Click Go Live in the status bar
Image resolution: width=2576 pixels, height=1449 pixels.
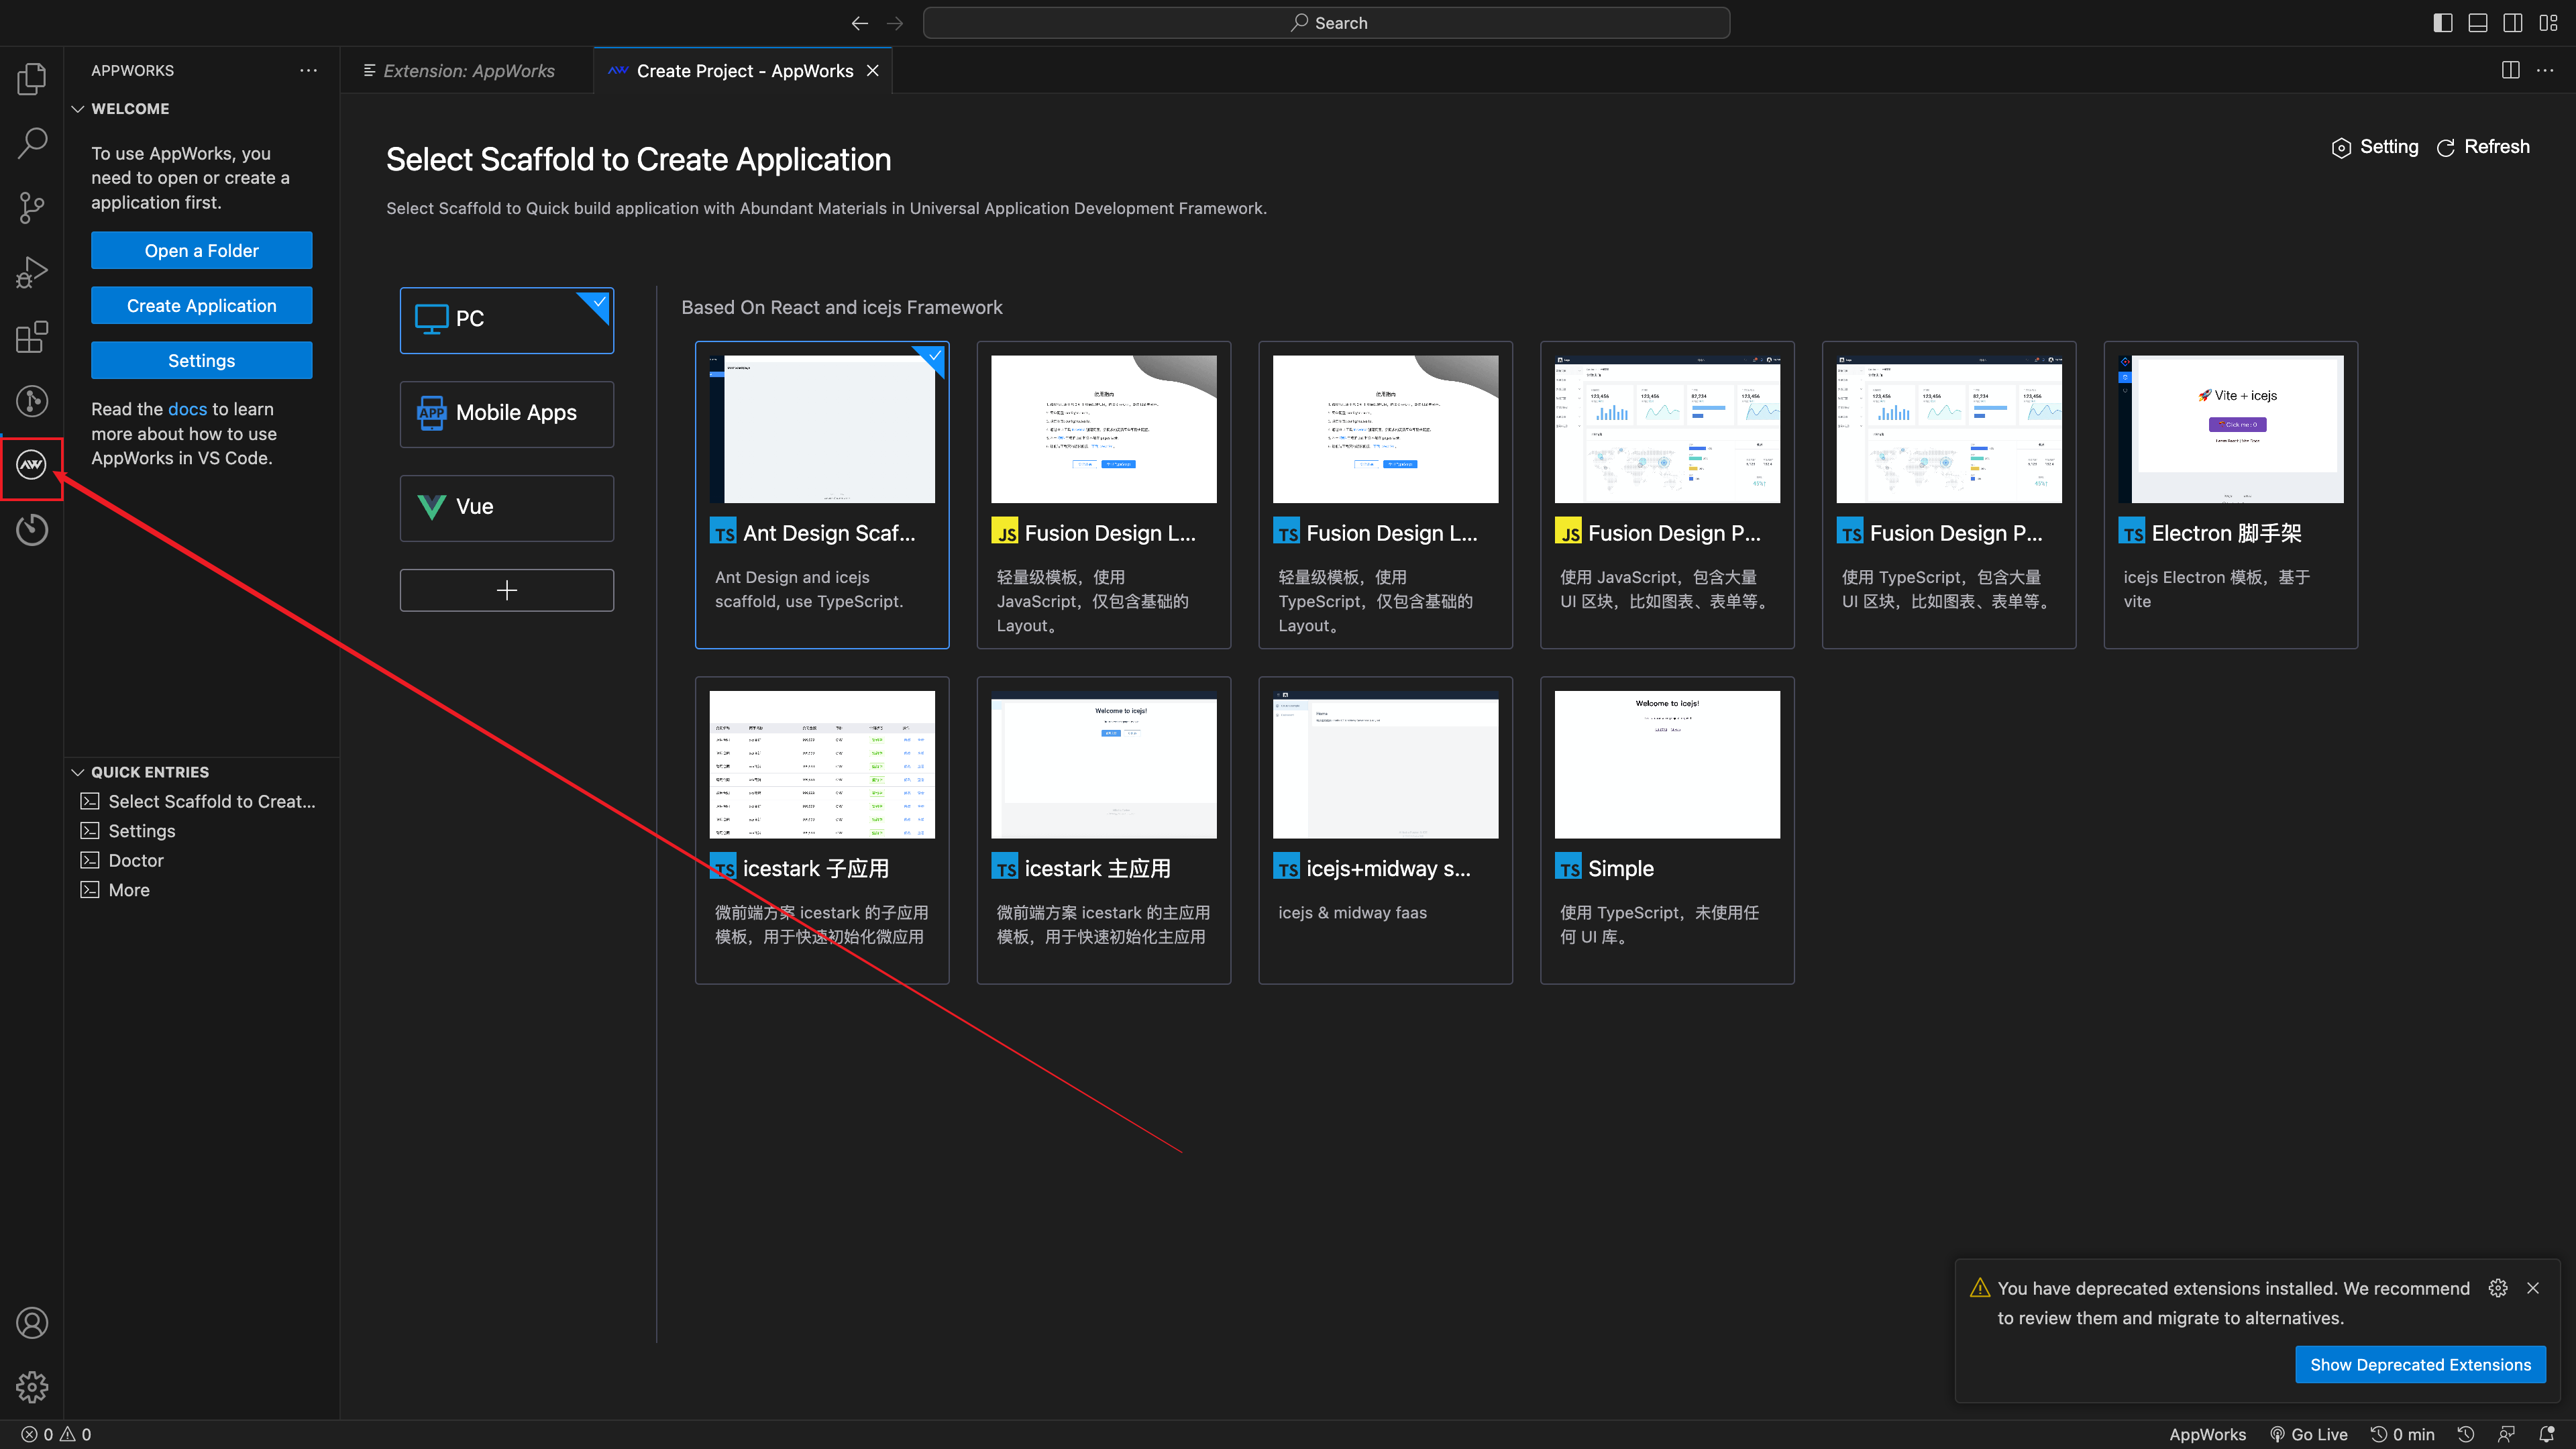pos(2308,1434)
